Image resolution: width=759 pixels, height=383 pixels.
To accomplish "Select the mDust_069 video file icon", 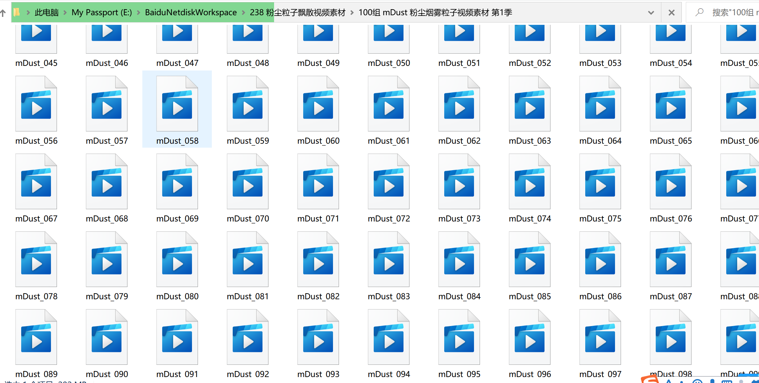I will click(177, 181).
